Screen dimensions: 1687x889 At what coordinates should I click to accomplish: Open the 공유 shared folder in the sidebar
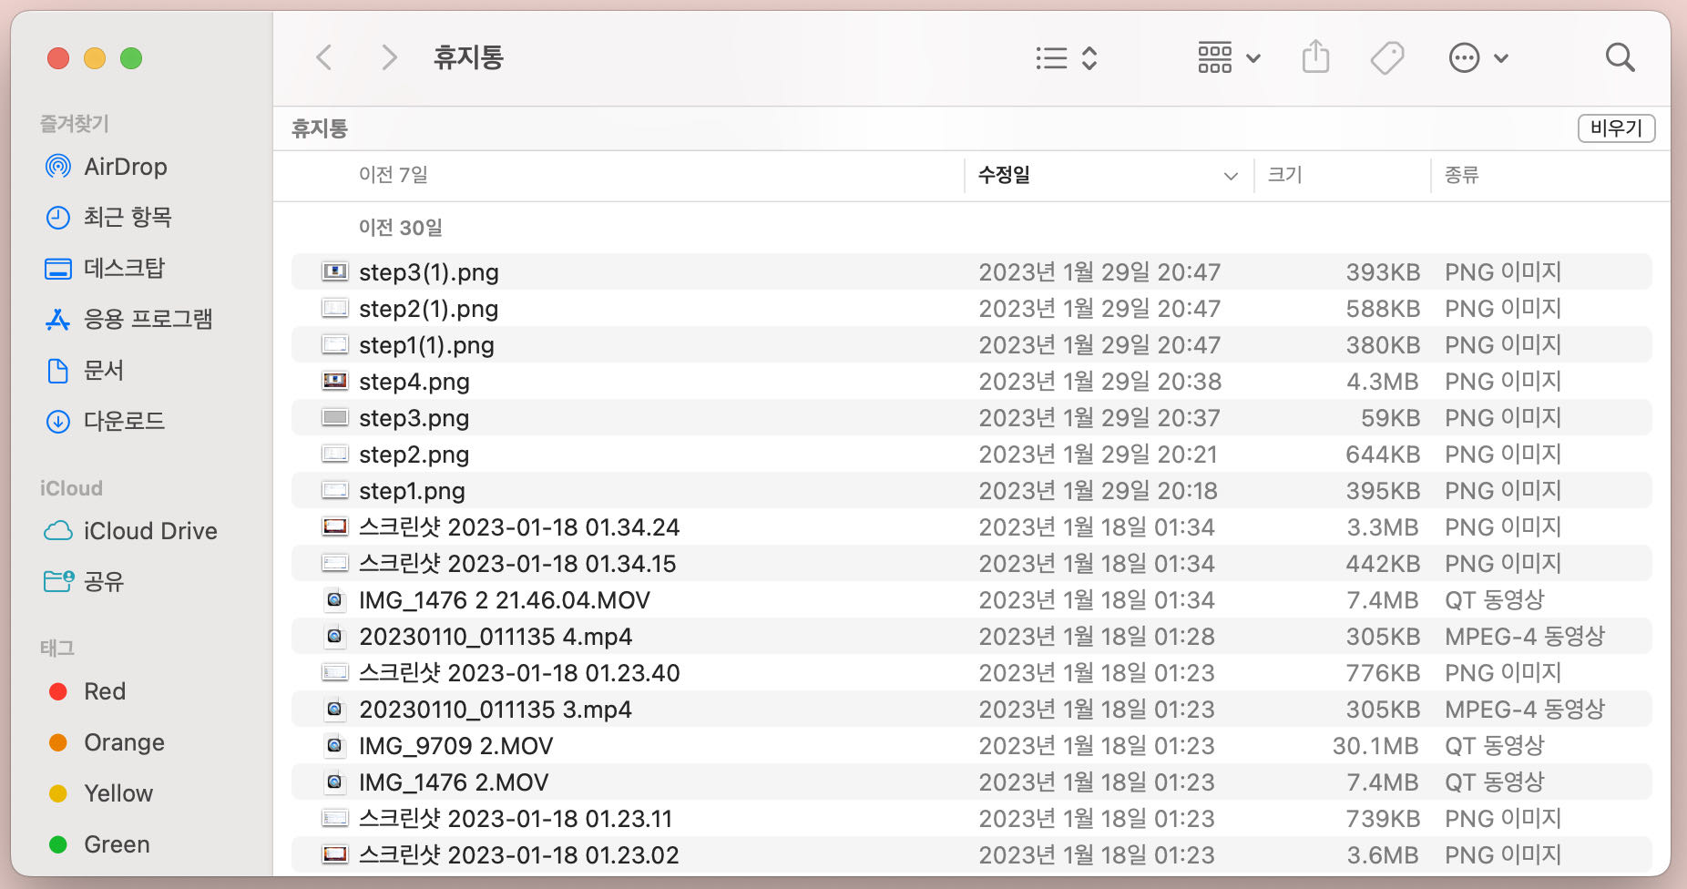[103, 582]
